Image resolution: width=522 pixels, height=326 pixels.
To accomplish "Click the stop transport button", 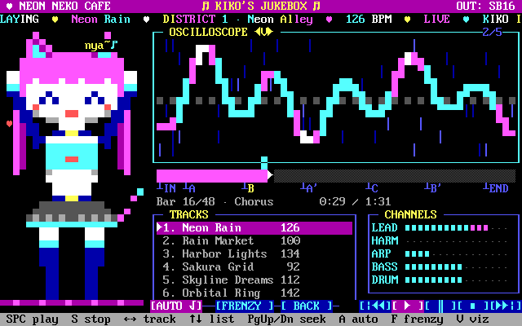I will click(x=473, y=306).
